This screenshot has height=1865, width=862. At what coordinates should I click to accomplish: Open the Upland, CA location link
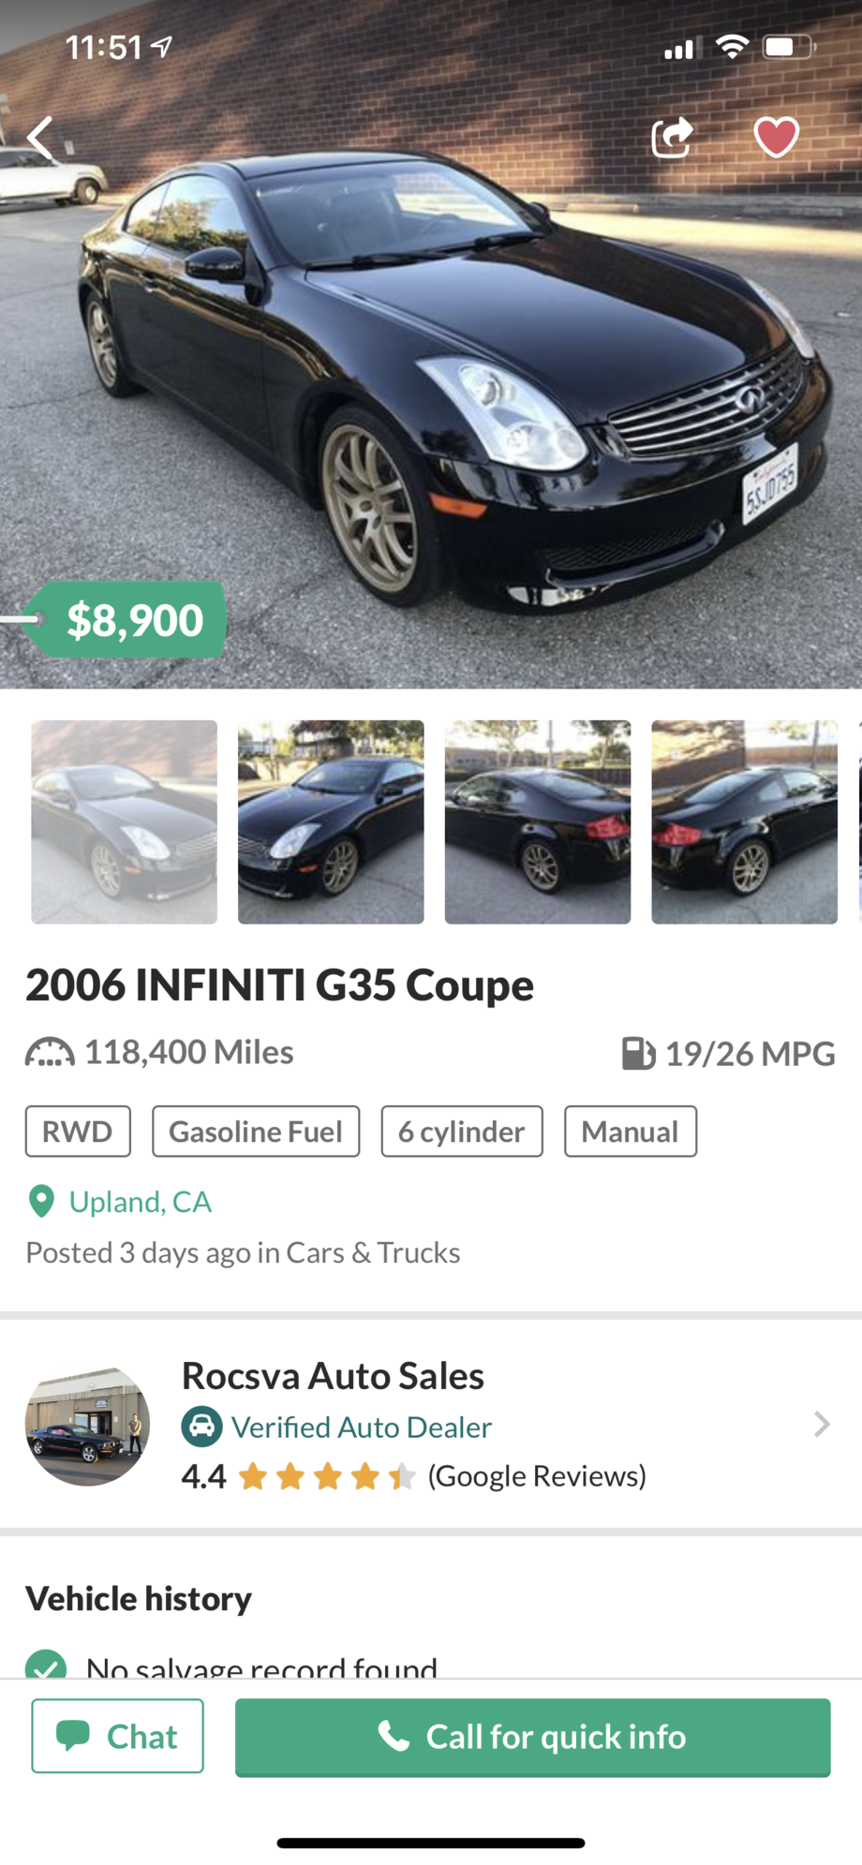(x=140, y=1202)
